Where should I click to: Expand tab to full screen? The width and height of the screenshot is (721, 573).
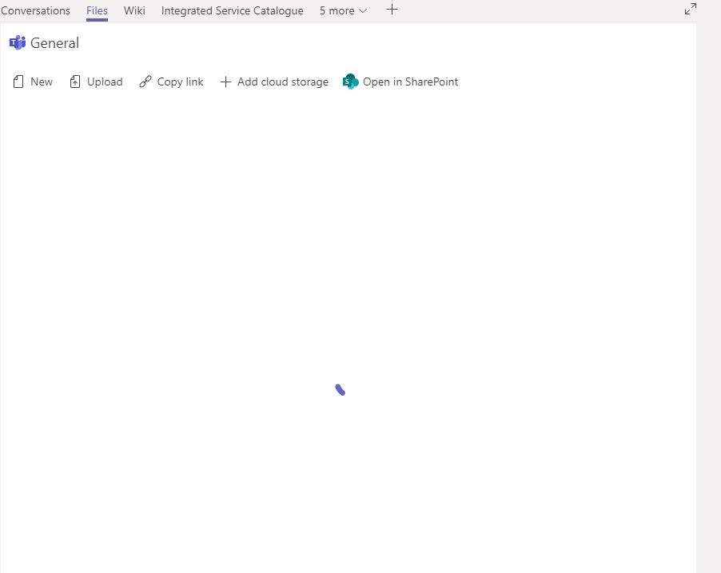pos(690,9)
